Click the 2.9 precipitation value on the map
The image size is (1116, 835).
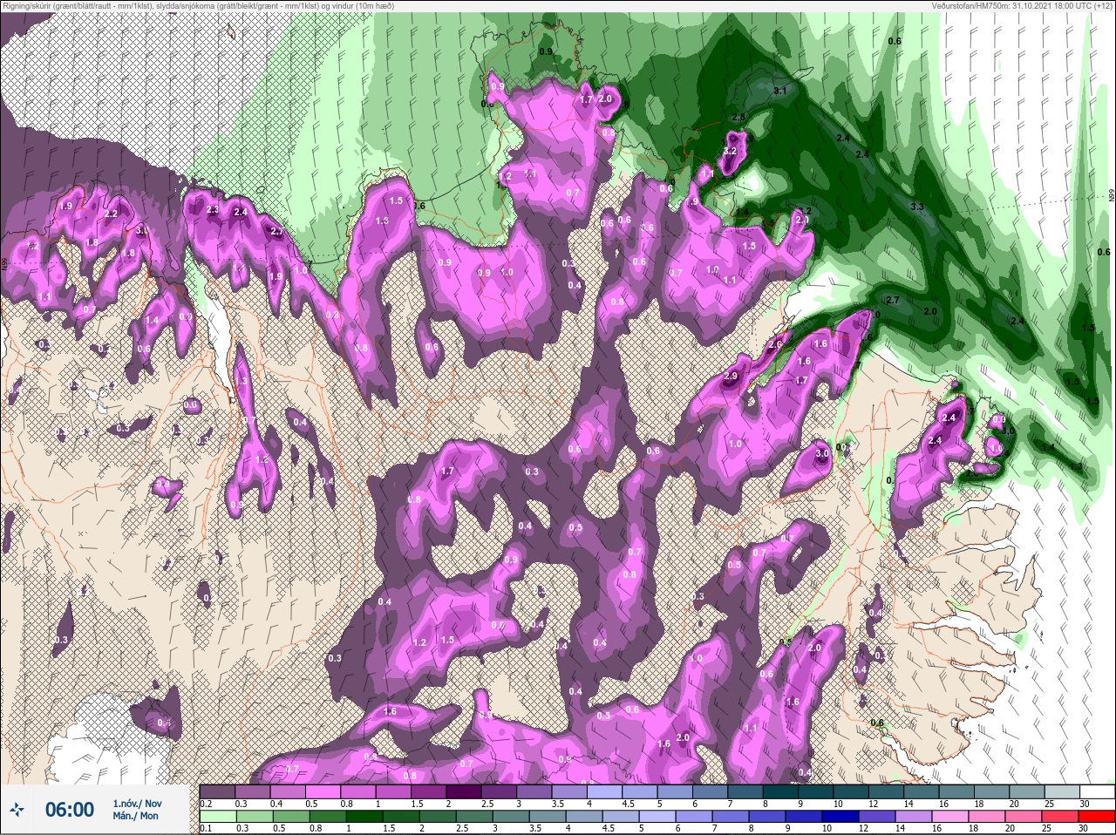[731, 376]
